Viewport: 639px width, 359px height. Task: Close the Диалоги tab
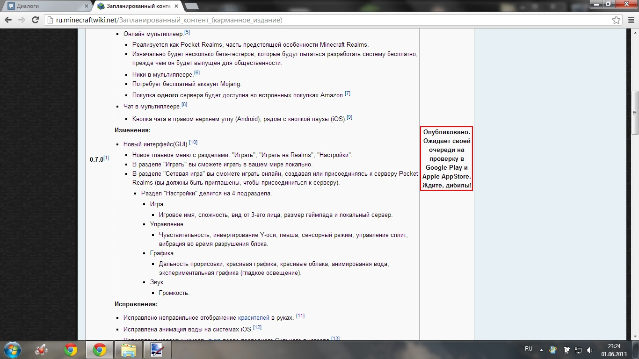point(87,6)
